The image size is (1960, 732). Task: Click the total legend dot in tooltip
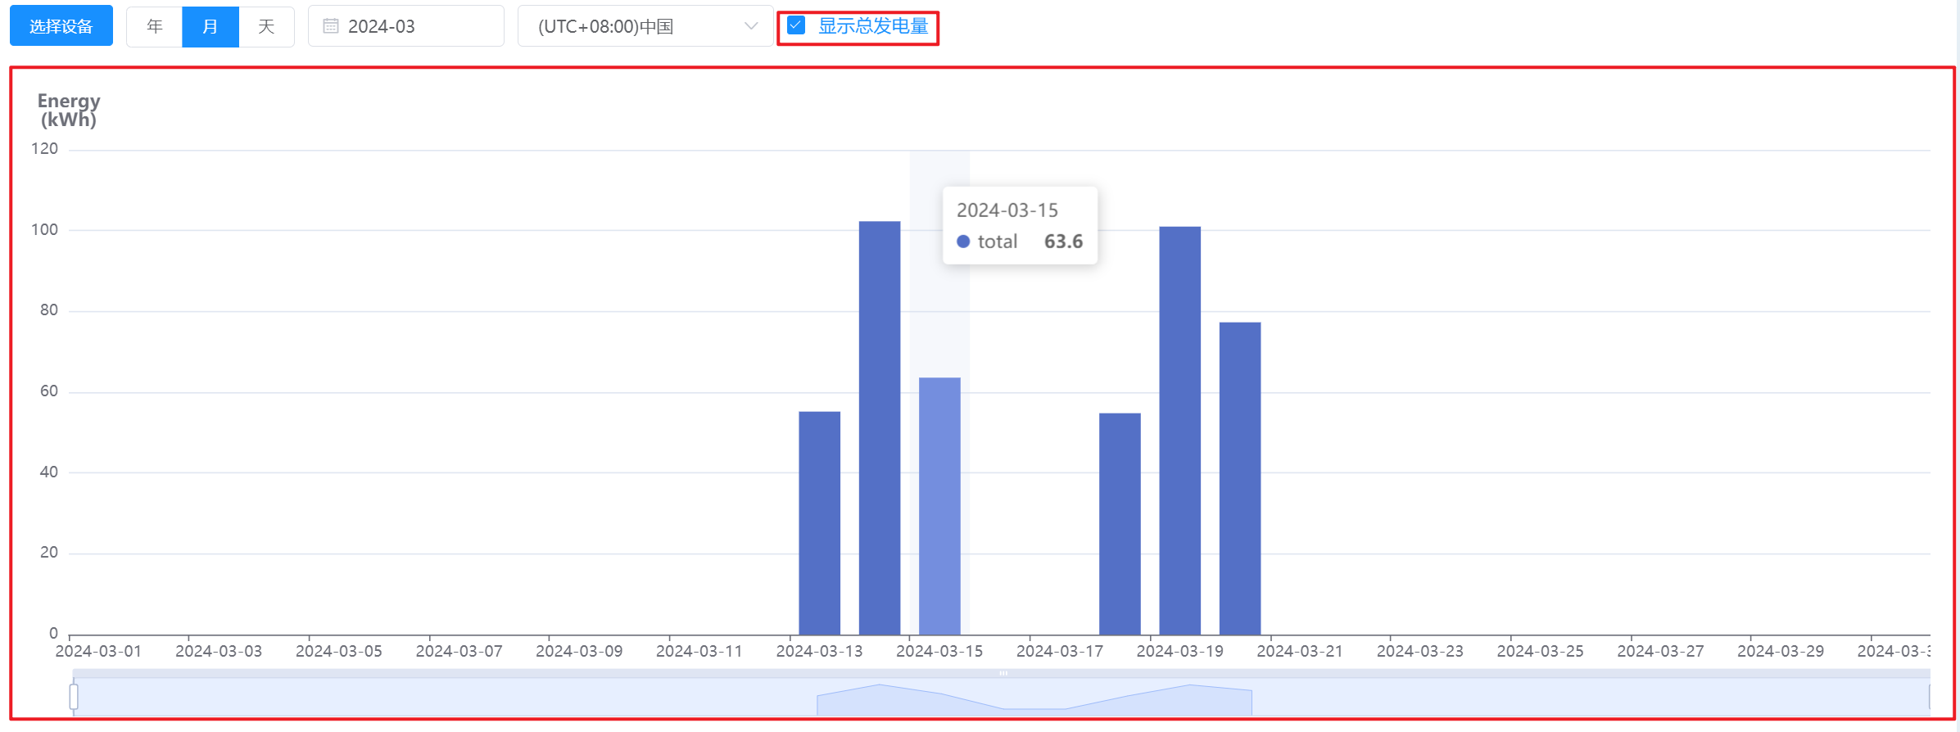[964, 242]
